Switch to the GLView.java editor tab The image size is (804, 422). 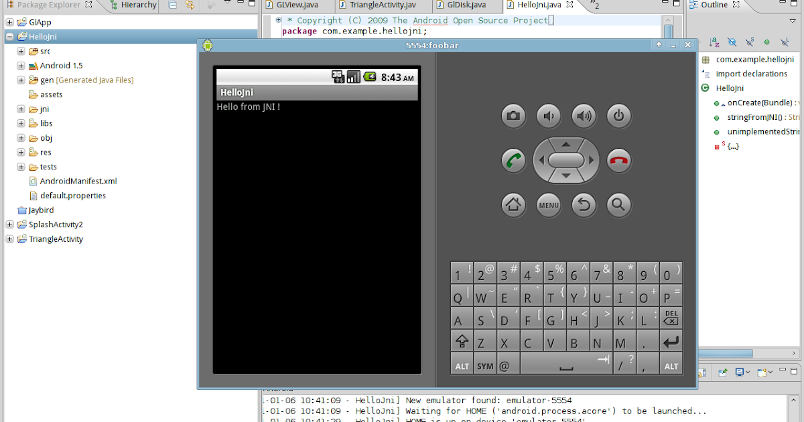(x=292, y=5)
